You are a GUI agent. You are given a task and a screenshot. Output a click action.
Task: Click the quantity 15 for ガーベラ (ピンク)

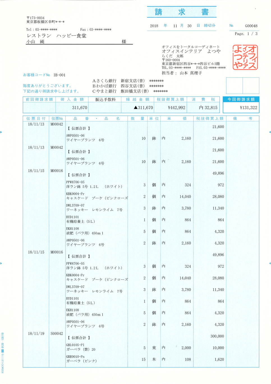pos(144,359)
